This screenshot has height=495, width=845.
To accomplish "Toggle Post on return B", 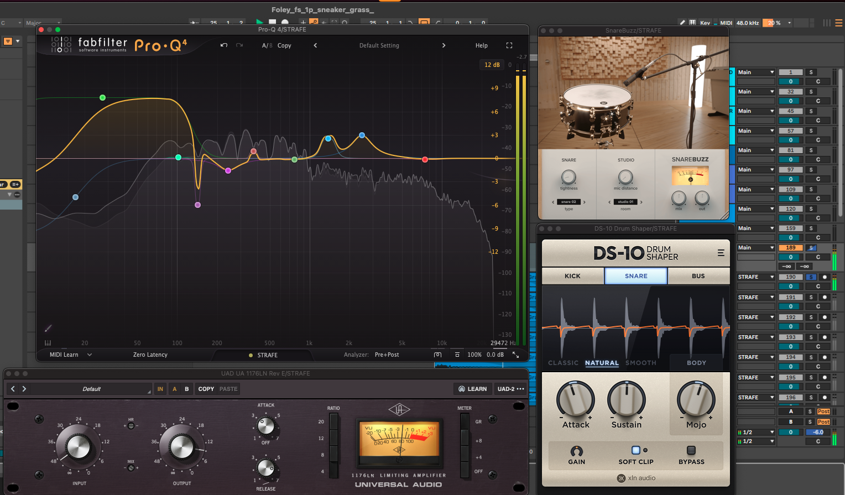I will click(823, 422).
